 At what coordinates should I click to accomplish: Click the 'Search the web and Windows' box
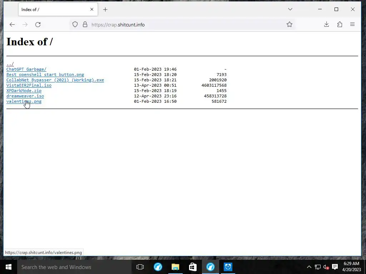click(x=74, y=267)
